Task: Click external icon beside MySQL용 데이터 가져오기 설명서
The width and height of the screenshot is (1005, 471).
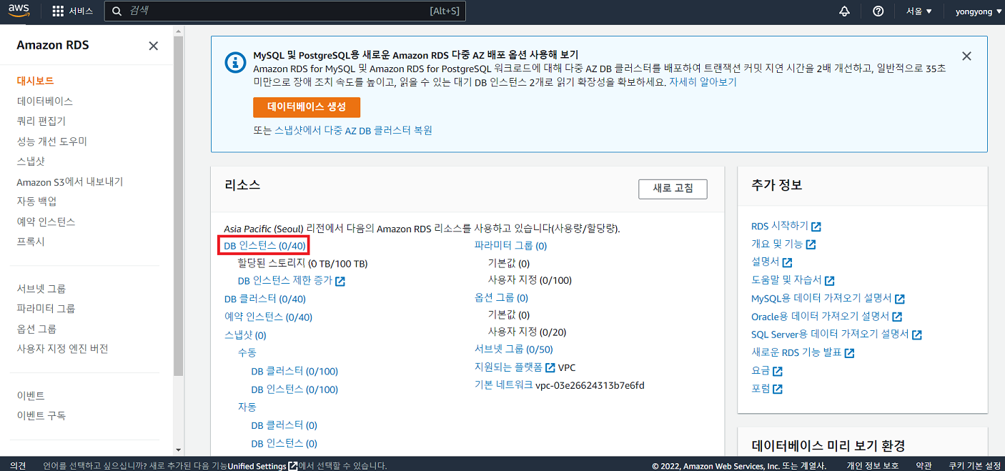Action: [x=900, y=299]
